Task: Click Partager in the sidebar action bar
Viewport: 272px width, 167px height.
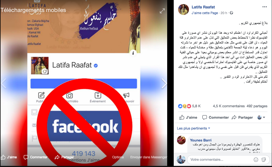Action: [x=242, y=117]
